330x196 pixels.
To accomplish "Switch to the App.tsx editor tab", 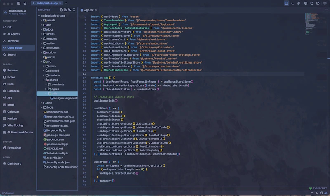I will coord(88,10).
